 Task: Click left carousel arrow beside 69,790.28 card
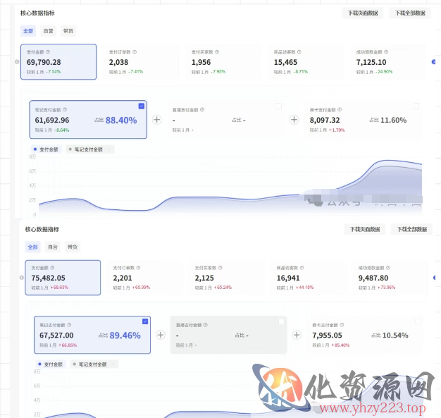click(x=17, y=61)
